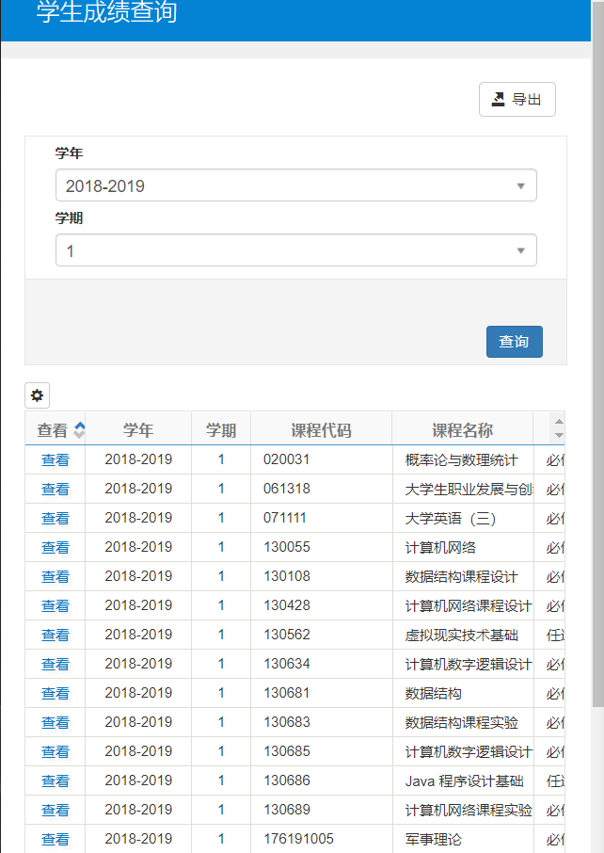Click the sort arrows in last column header

point(559,428)
